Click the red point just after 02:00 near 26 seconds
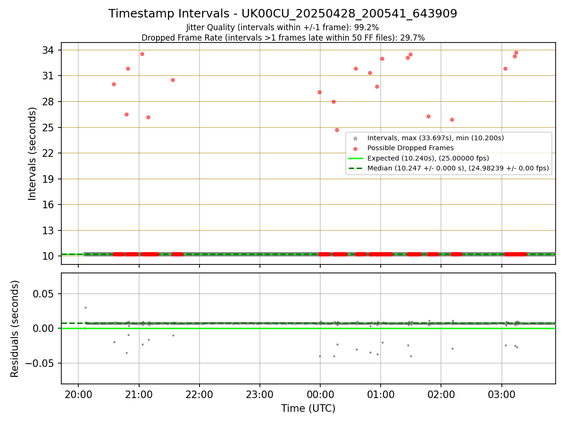Screen dimensions: 566x425 pos(452,119)
